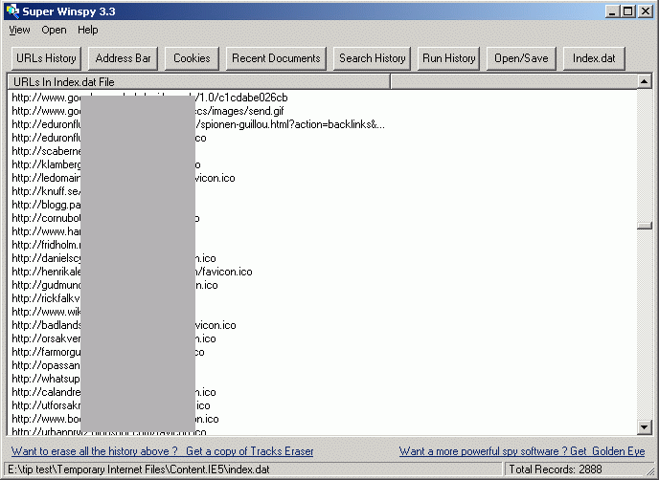Show Address Bar history
659x480 pixels.
pyautogui.click(x=123, y=58)
